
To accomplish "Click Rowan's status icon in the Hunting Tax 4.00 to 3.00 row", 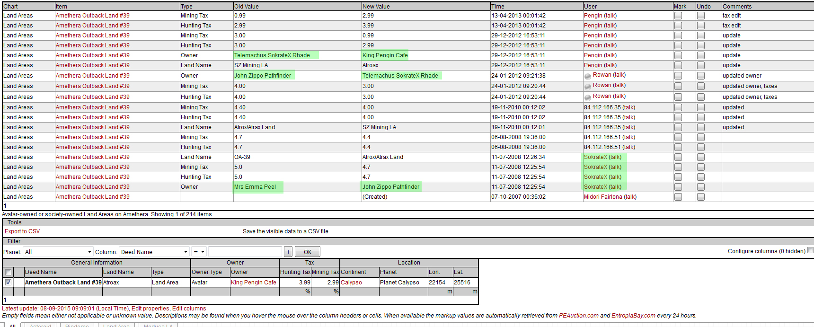I will click(x=587, y=97).
